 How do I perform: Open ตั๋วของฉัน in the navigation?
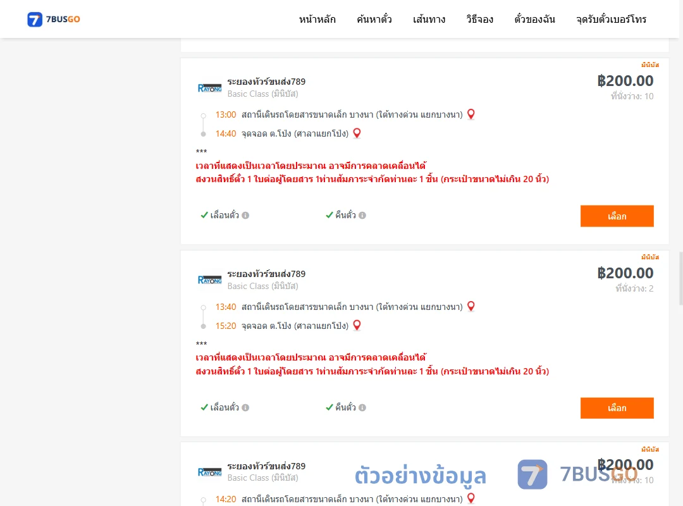[x=534, y=19]
